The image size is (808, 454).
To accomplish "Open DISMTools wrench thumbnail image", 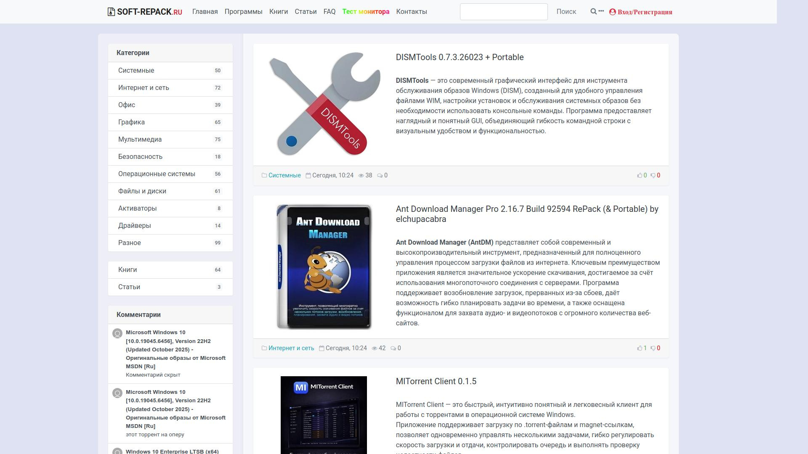I will pyautogui.click(x=324, y=103).
